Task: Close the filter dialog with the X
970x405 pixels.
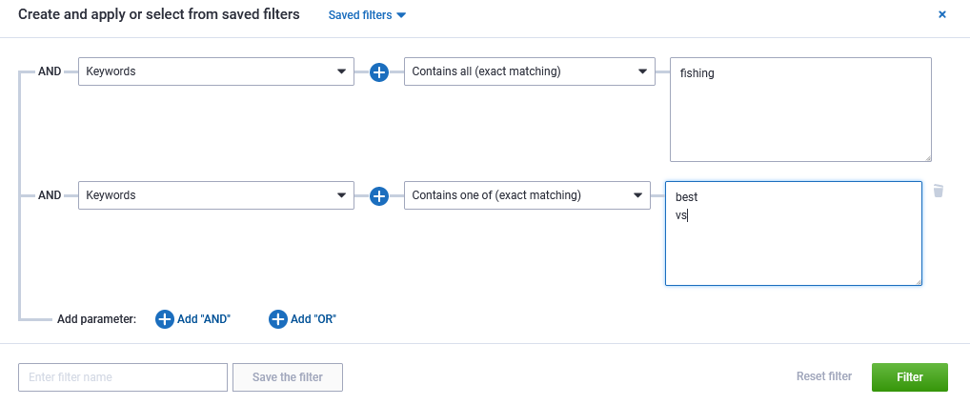Action: pos(942,14)
